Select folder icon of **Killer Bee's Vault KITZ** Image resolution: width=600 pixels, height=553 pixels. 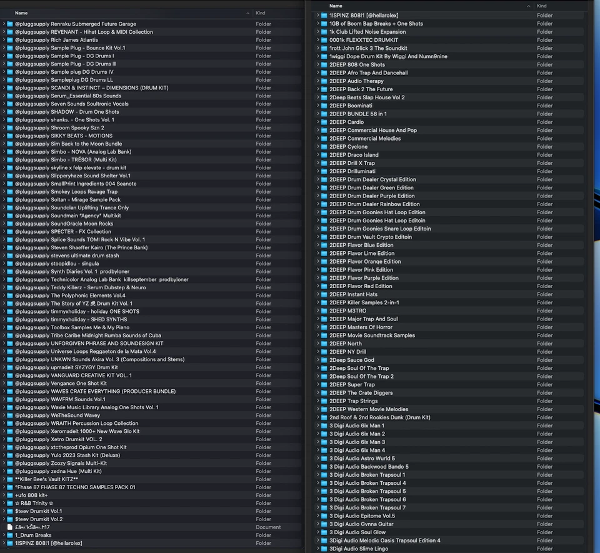tap(10, 479)
